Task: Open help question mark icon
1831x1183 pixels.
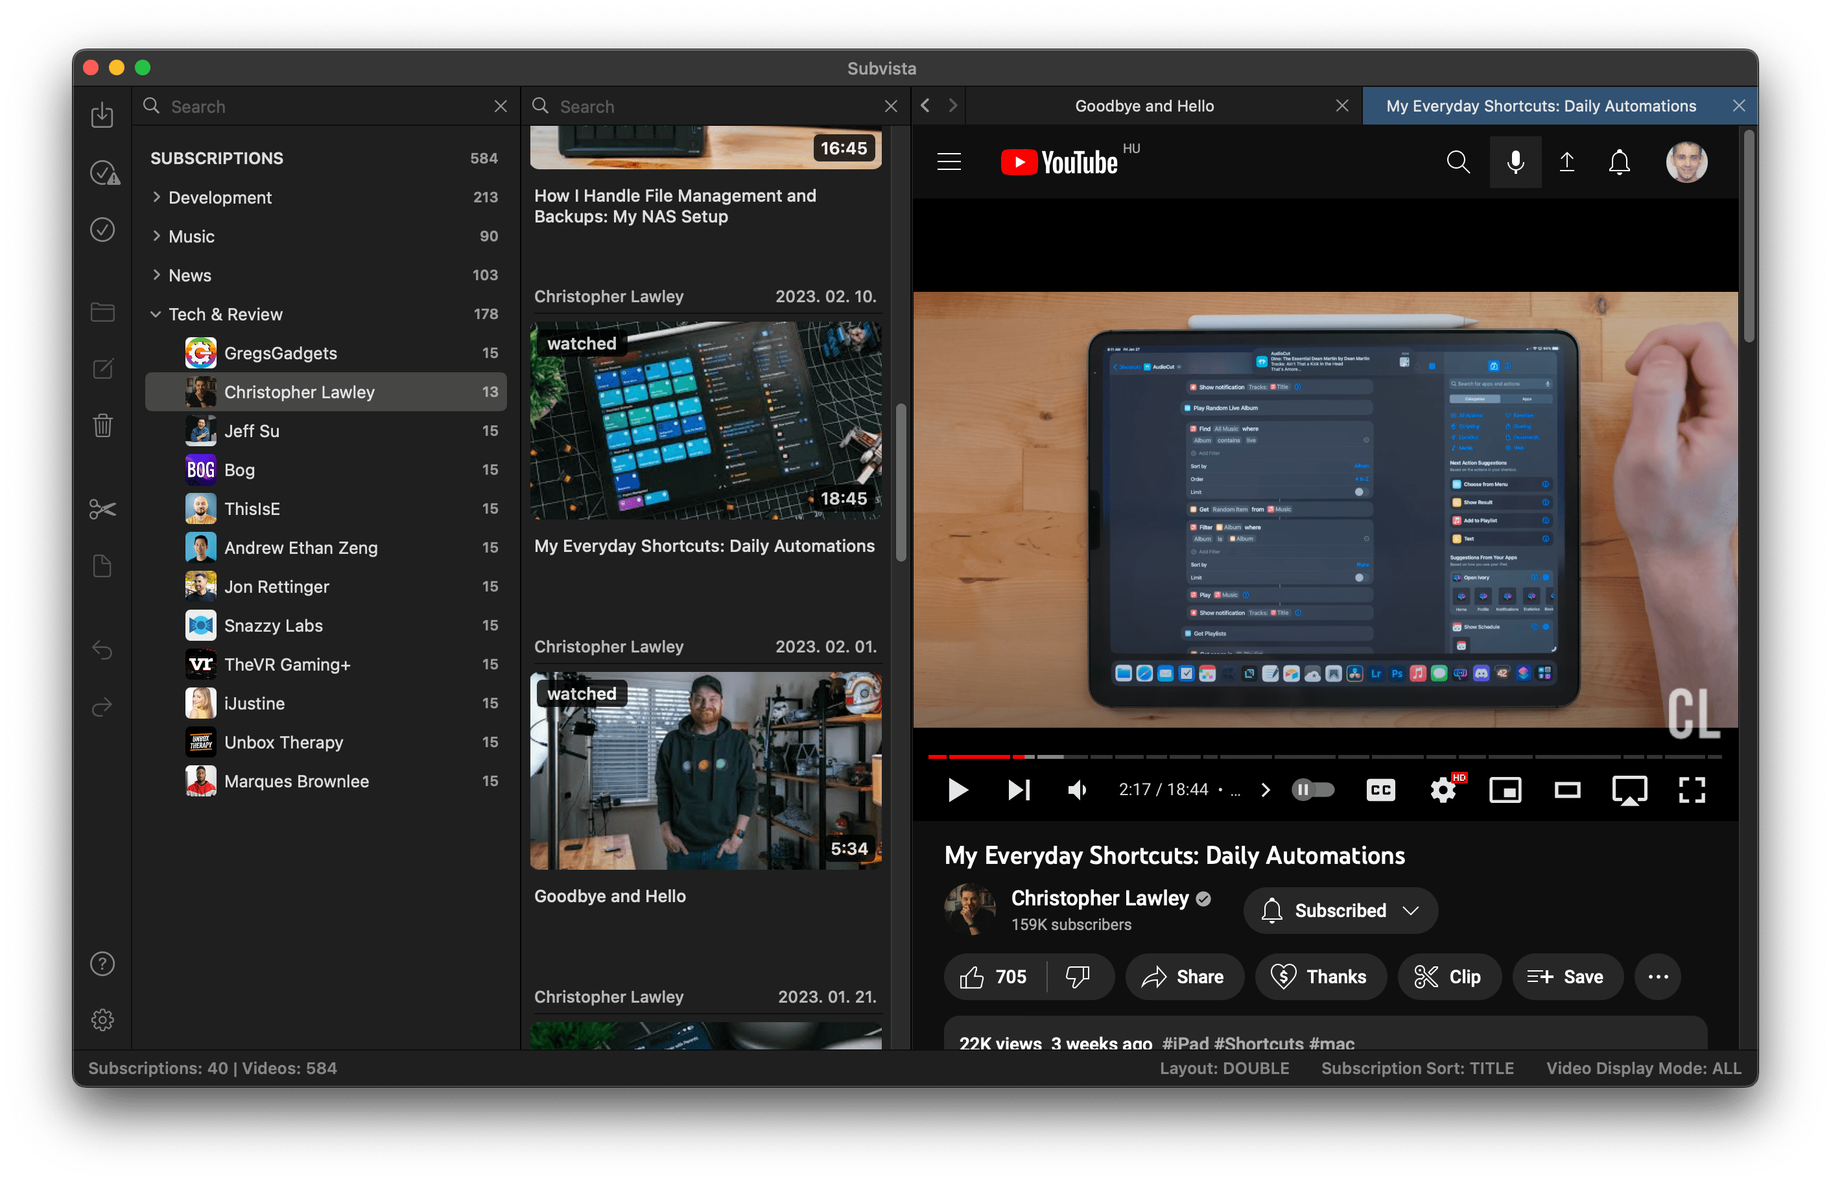Action: pyautogui.click(x=102, y=963)
